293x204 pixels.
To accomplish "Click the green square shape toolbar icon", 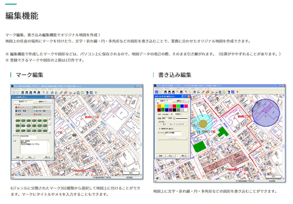I will (82, 92).
